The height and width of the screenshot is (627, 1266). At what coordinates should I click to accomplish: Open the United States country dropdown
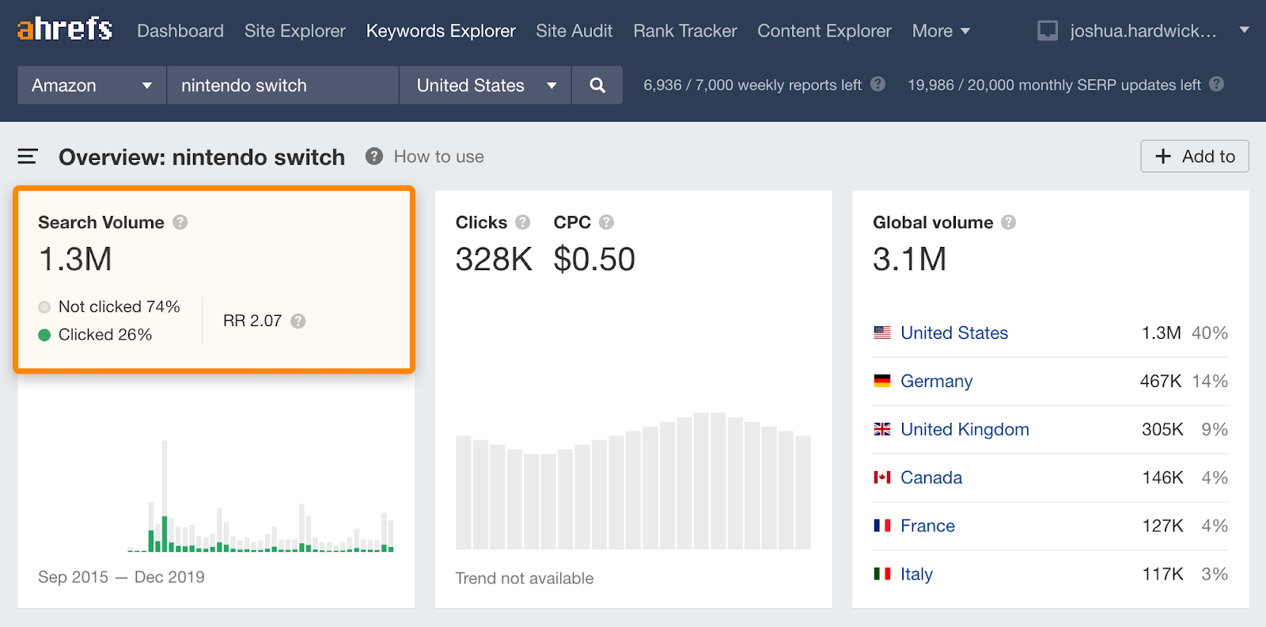coord(485,85)
